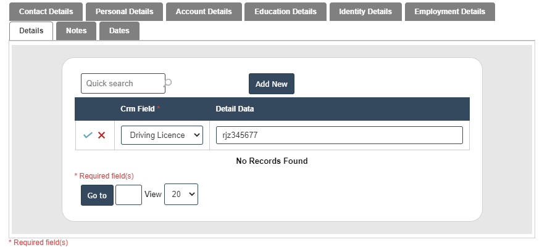Expand the View page size dropdown
542x250 pixels.
(x=181, y=195)
